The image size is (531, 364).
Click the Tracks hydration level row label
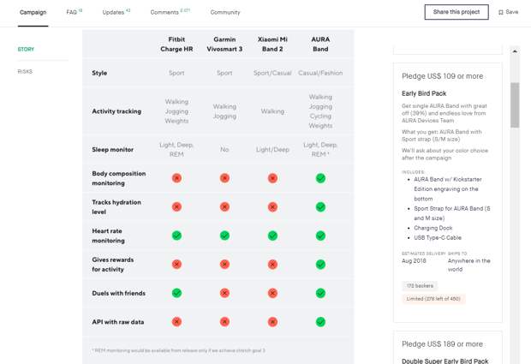pyautogui.click(x=116, y=207)
